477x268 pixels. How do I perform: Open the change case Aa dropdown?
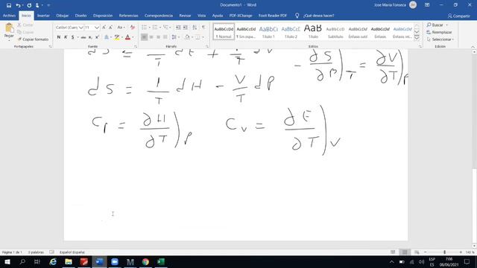click(121, 28)
